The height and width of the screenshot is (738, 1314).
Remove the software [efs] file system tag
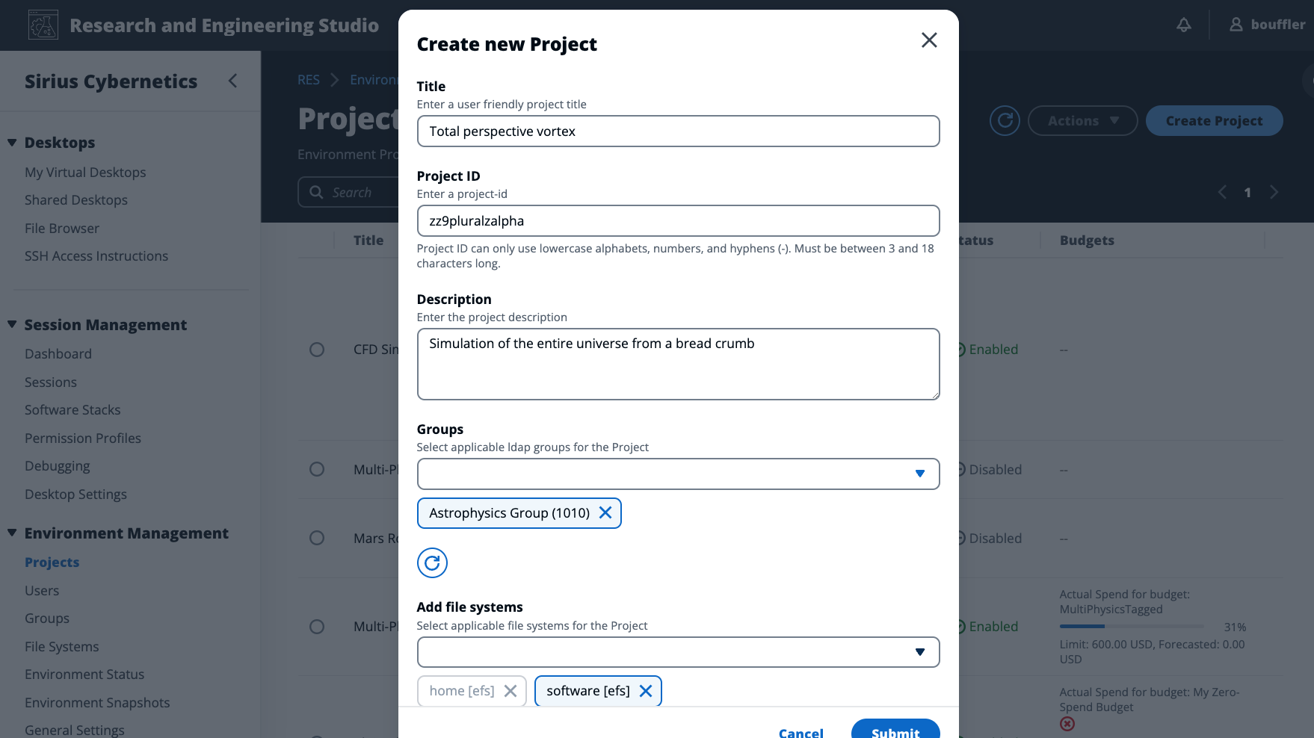646,691
